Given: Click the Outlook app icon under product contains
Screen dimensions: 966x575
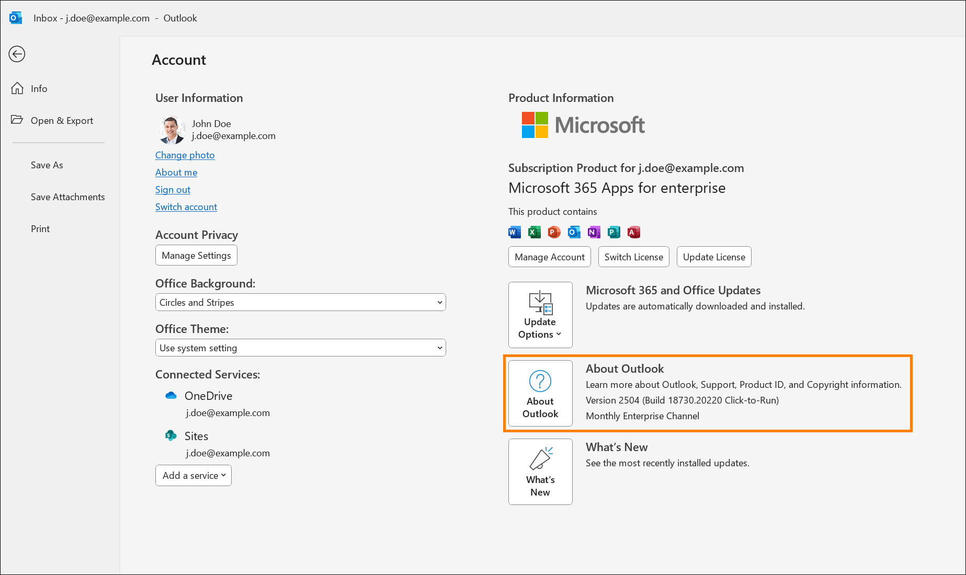Looking at the screenshot, I should coord(574,232).
